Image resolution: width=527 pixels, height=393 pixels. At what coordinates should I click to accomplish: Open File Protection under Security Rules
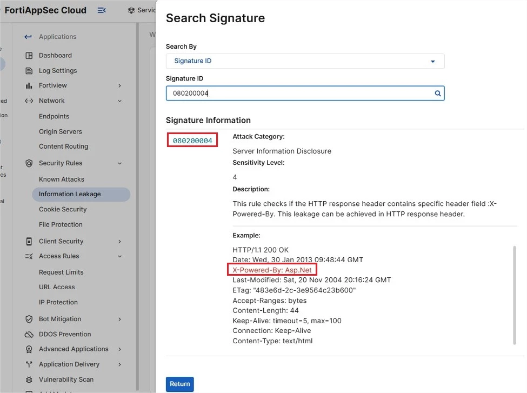[61, 224]
